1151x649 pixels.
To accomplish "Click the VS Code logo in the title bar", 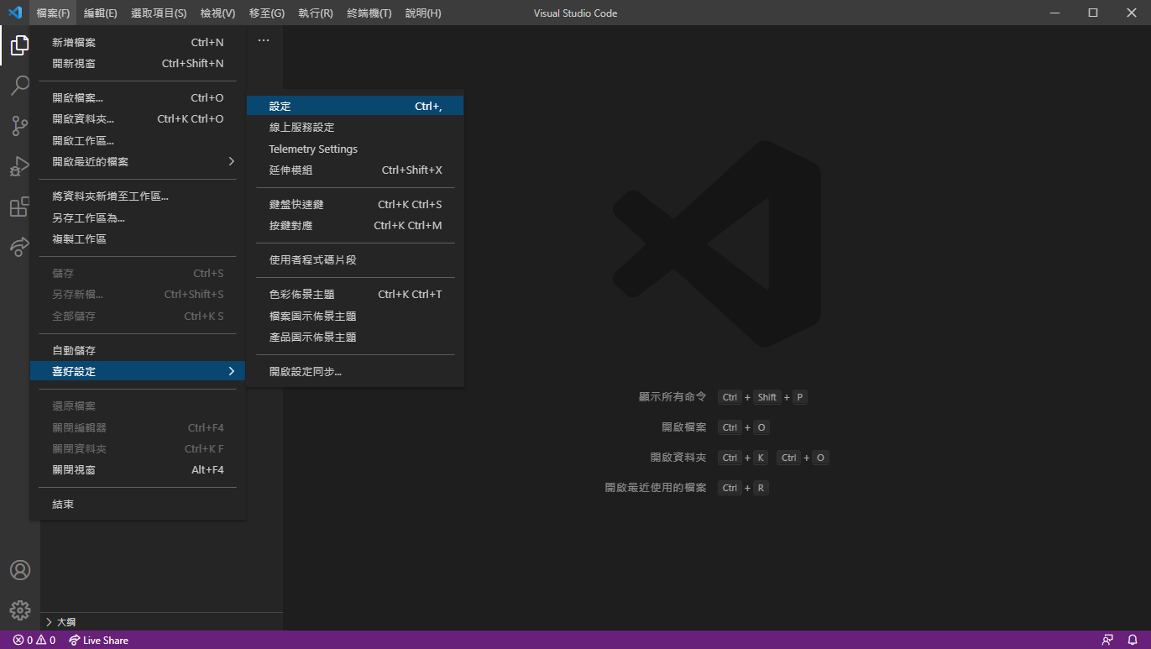I will pyautogui.click(x=13, y=13).
